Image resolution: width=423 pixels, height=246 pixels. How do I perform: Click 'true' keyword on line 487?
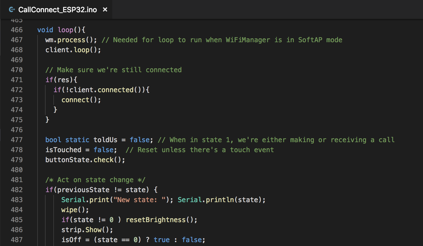(x=162, y=240)
